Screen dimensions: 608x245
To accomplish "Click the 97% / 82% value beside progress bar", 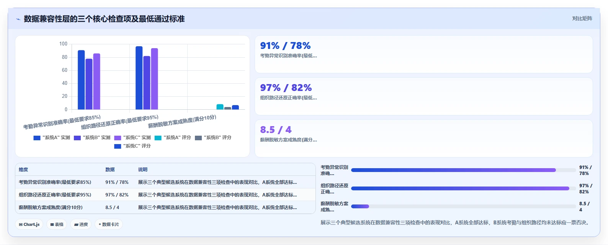I will 585,188.
